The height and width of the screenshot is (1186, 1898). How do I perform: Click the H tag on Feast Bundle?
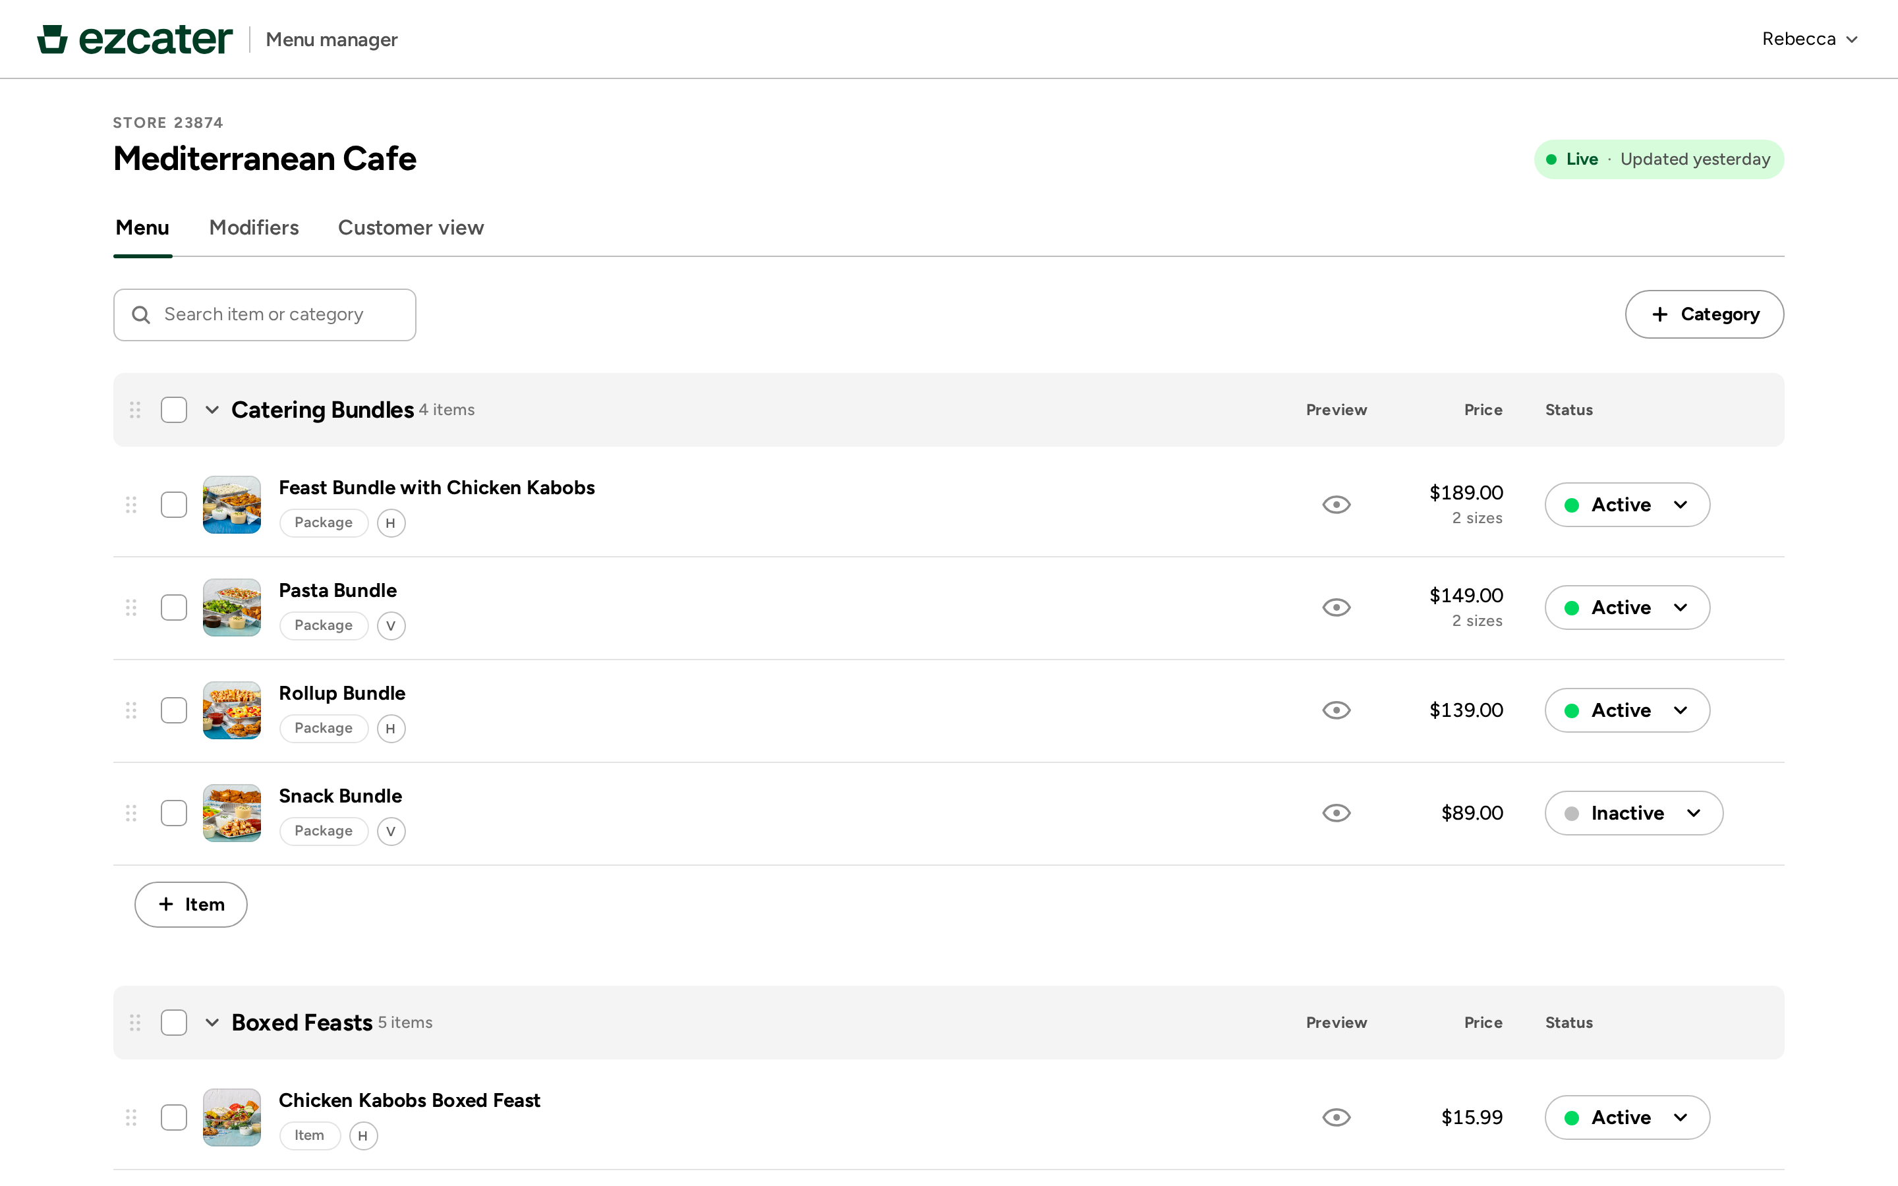391,523
